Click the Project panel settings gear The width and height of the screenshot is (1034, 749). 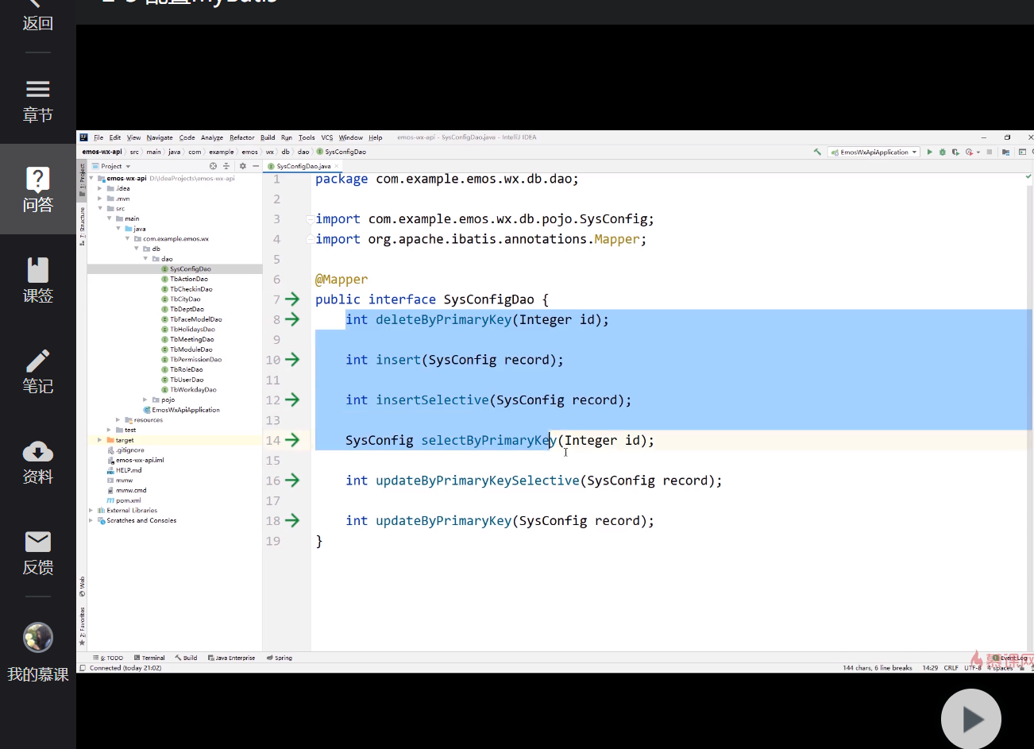243,166
